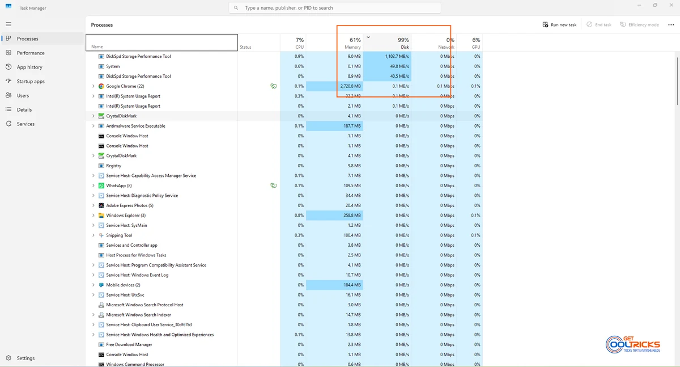Click Host Process for Windows Tasks icon
This screenshot has width=680, height=367.
101,255
